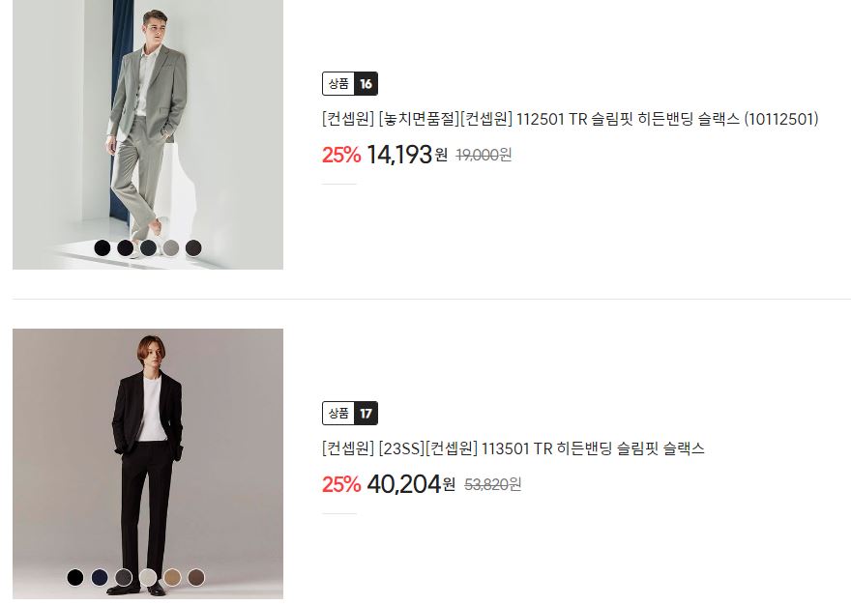The height and width of the screenshot is (606, 851).
Task: Click the 40,204원 sale price
Action: click(411, 484)
